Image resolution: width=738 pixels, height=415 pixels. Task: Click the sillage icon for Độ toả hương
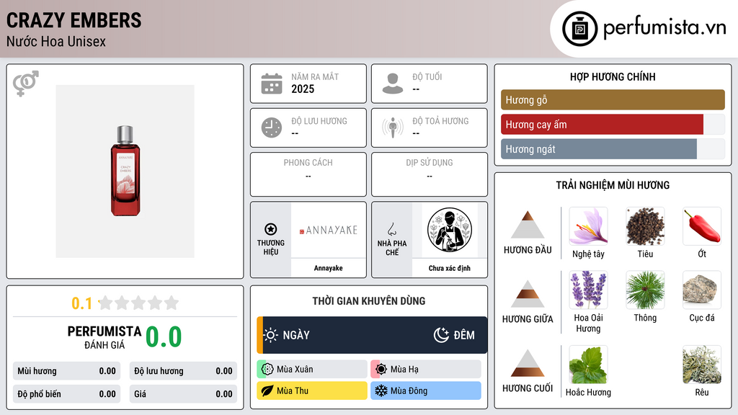(393, 128)
